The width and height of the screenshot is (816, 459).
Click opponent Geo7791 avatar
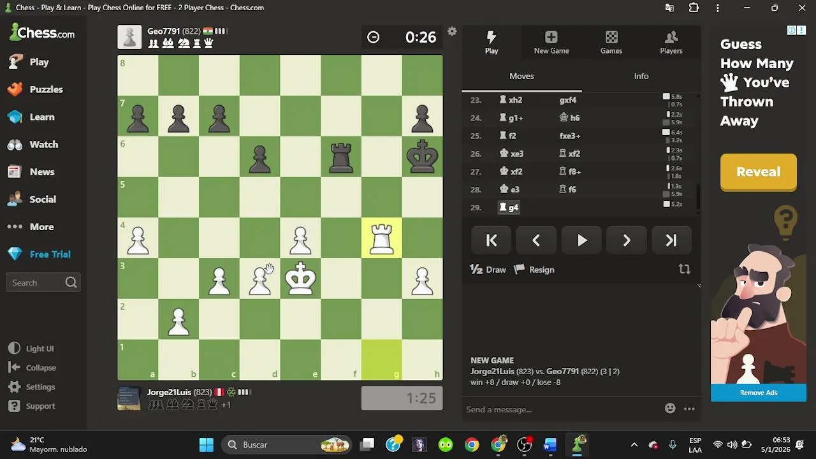click(129, 37)
